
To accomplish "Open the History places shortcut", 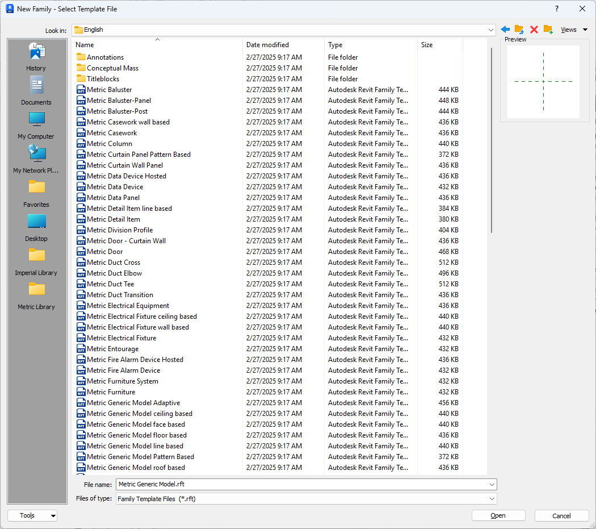I will pos(36,57).
